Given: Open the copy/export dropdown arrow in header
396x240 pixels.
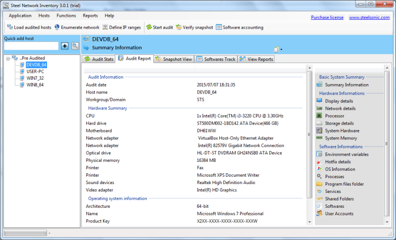Looking at the screenshot, I should click(281, 49).
